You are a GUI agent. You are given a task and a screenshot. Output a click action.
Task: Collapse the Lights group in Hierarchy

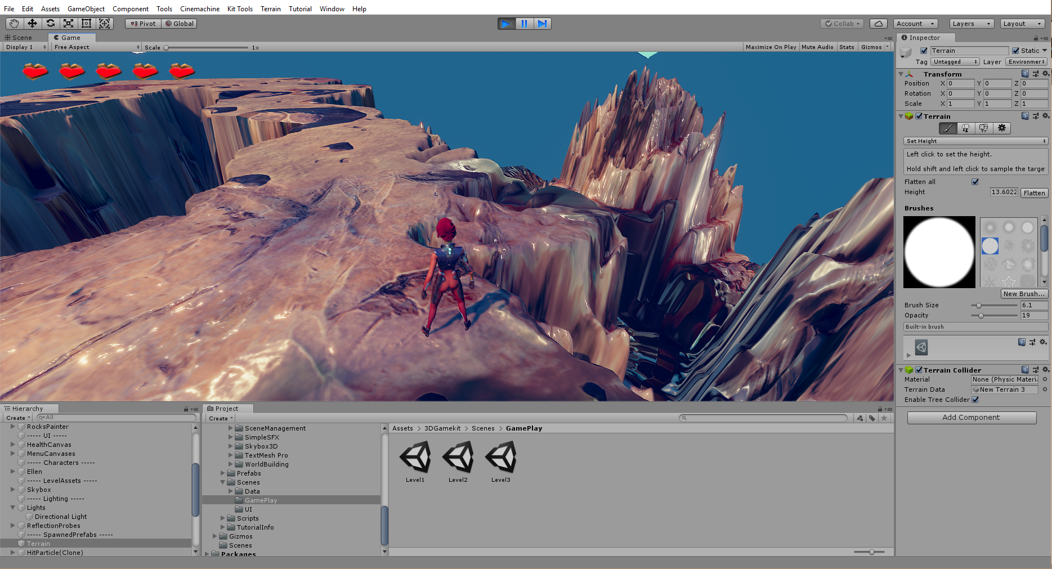[x=13, y=508]
